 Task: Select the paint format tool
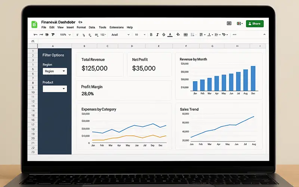tap(53, 35)
